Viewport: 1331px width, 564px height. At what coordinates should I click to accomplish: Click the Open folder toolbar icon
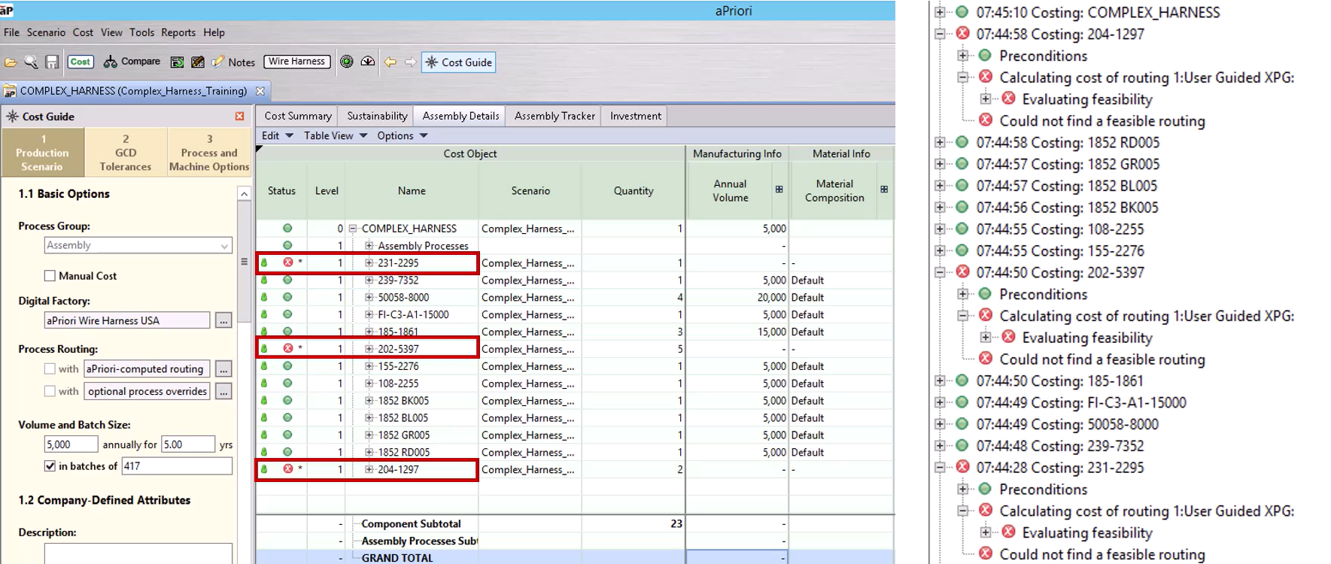(x=11, y=62)
